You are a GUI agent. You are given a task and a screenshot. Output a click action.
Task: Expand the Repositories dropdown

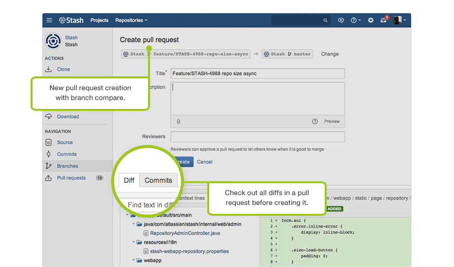click(x=131, y=20)
